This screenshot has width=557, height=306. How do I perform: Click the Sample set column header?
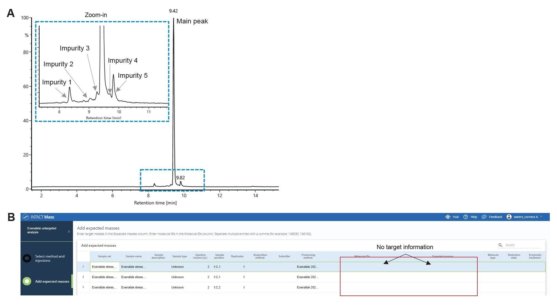(x=104, y=256)
